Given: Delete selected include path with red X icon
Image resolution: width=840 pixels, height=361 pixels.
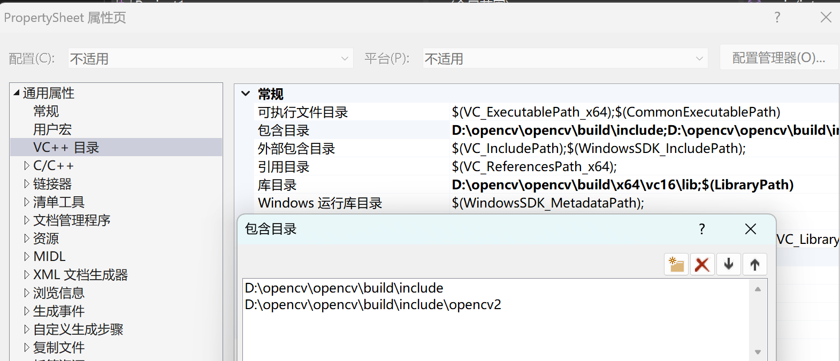Looking at the screenshot, I should [702, 264].
